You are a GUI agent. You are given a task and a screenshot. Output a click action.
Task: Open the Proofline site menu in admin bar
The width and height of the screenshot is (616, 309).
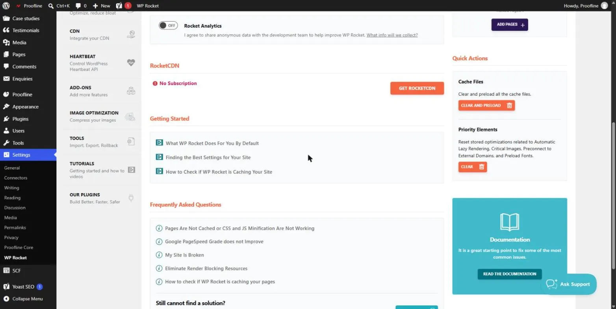click(29, 6)
